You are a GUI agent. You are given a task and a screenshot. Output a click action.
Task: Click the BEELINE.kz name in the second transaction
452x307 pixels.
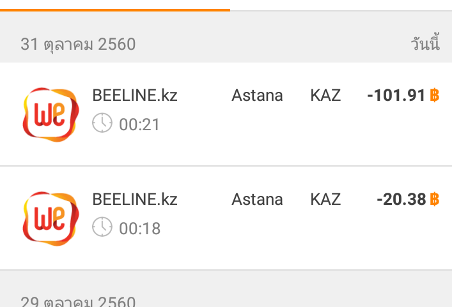[135, 199]
